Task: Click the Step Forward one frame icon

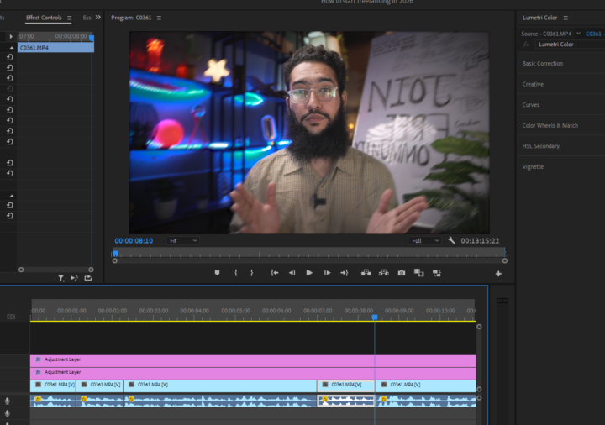Action: [327, 273]
